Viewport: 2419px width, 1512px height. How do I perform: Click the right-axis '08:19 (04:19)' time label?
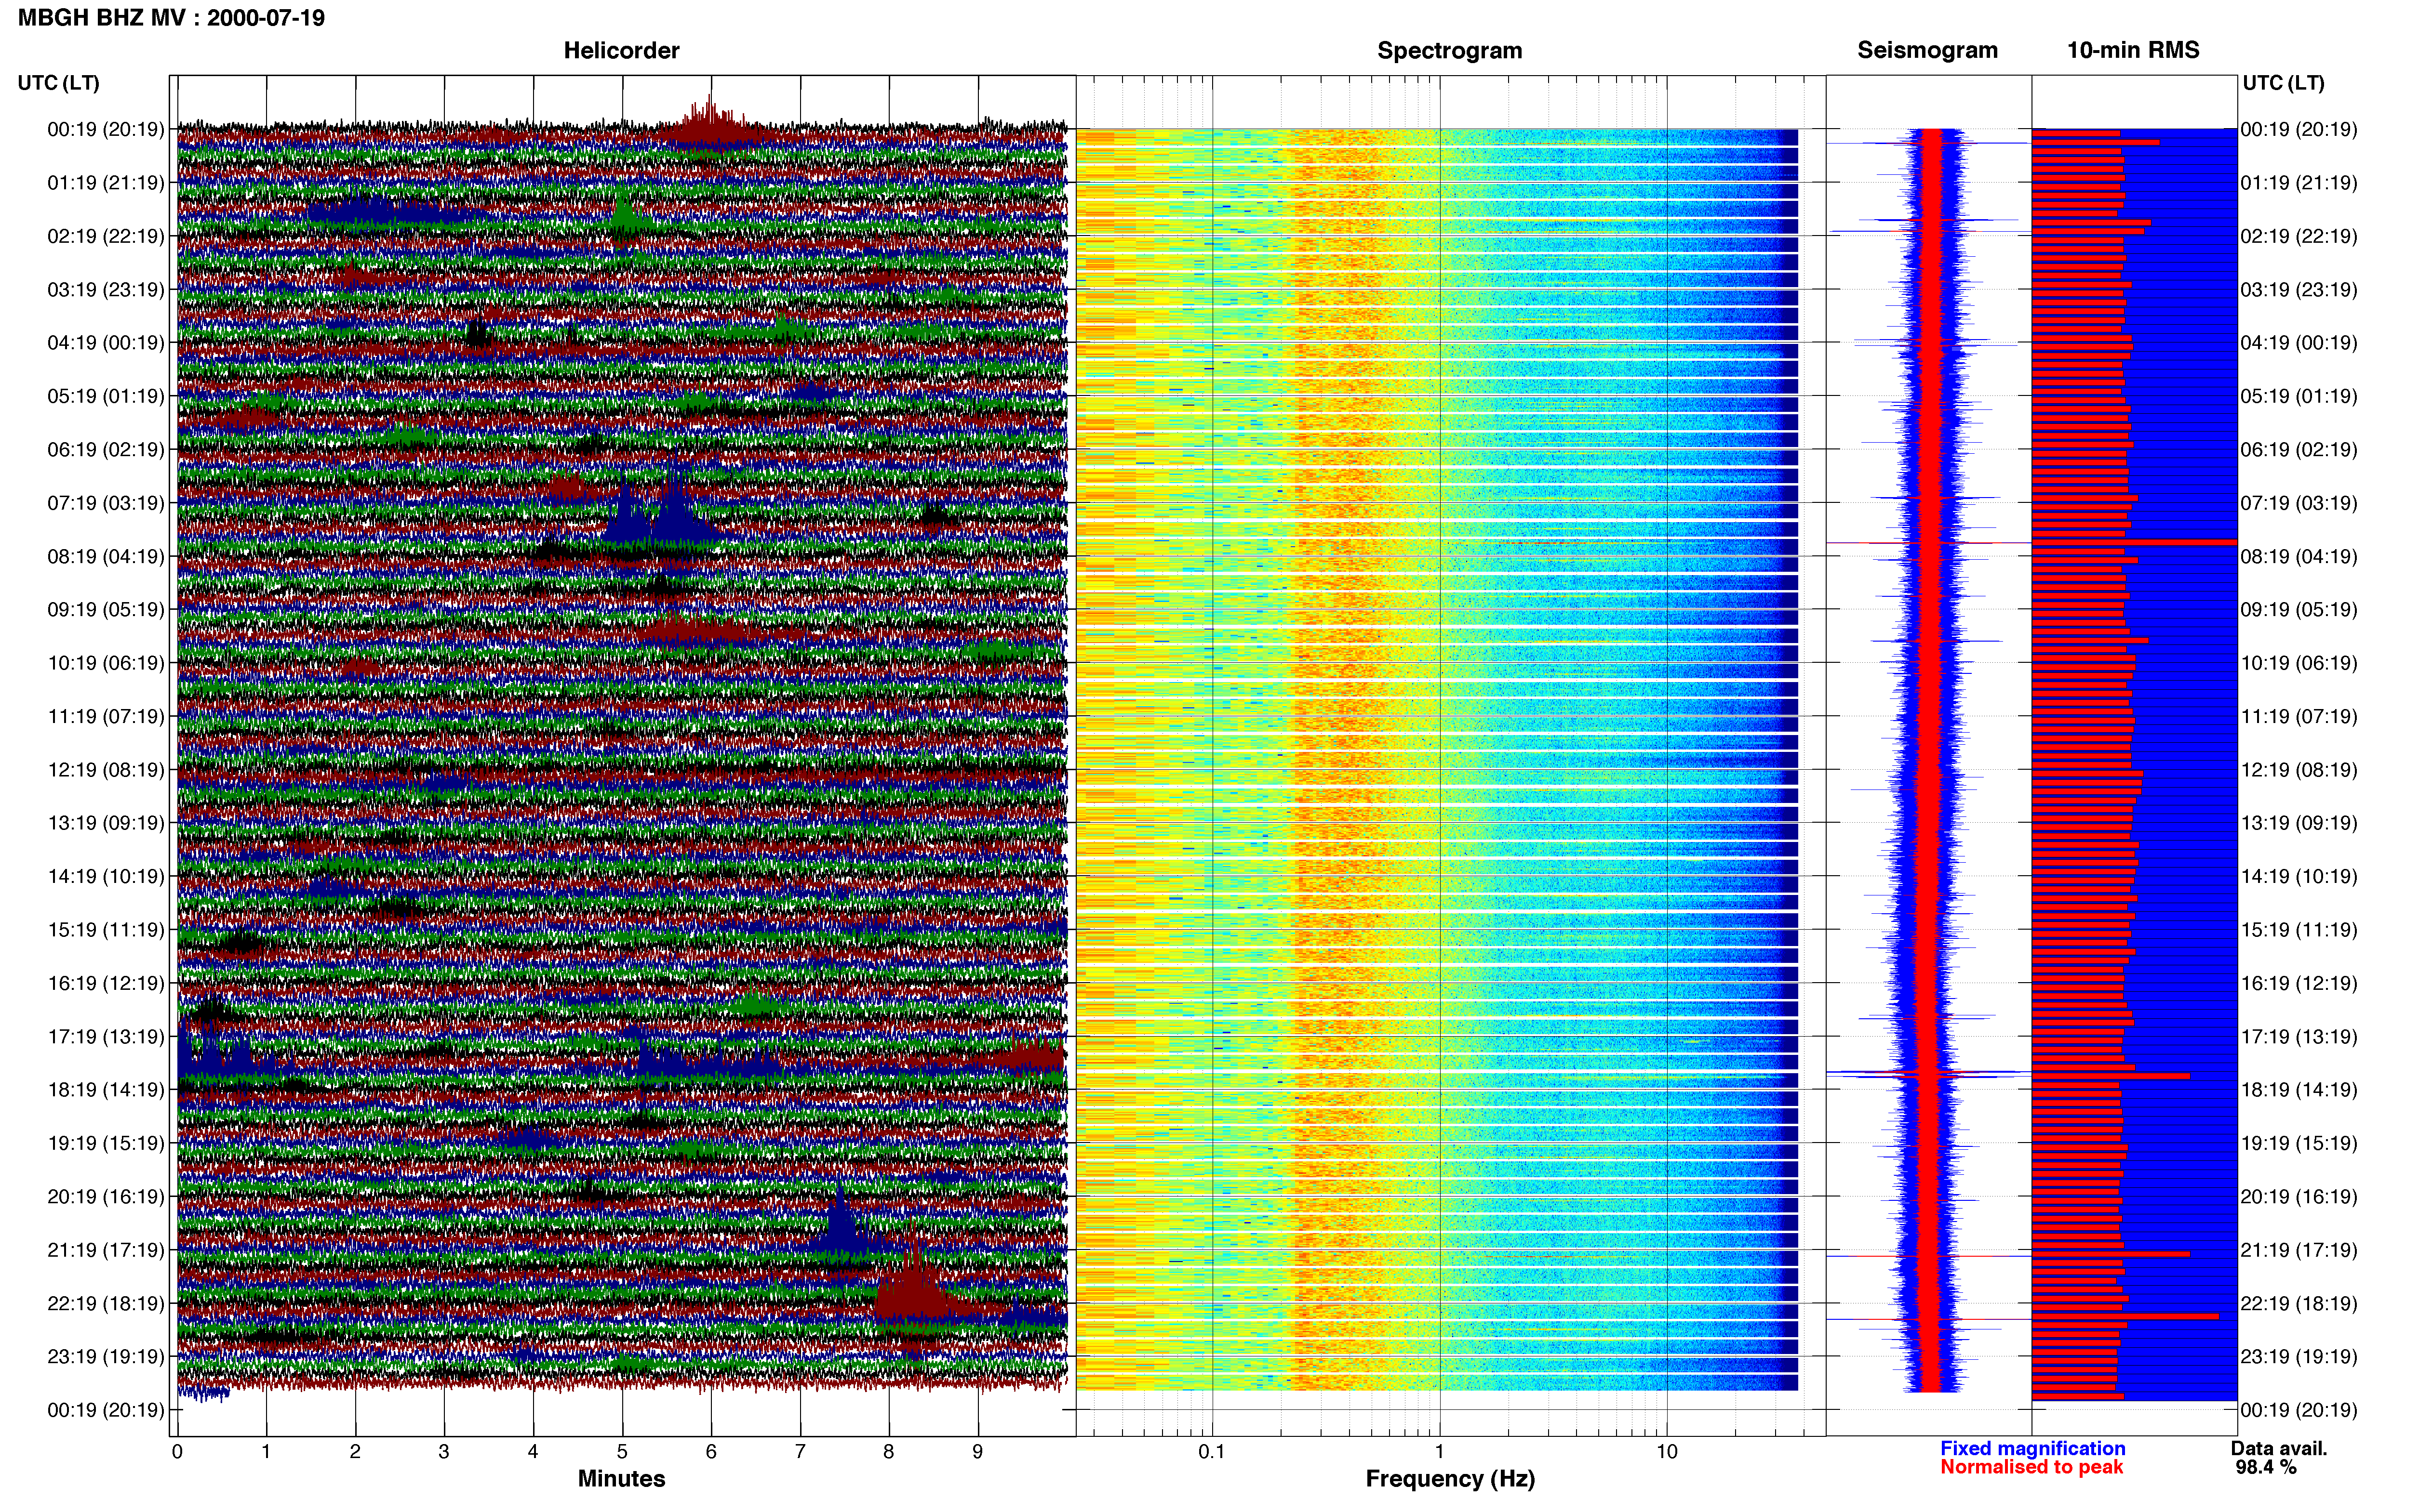click(x=2299, y=556)
